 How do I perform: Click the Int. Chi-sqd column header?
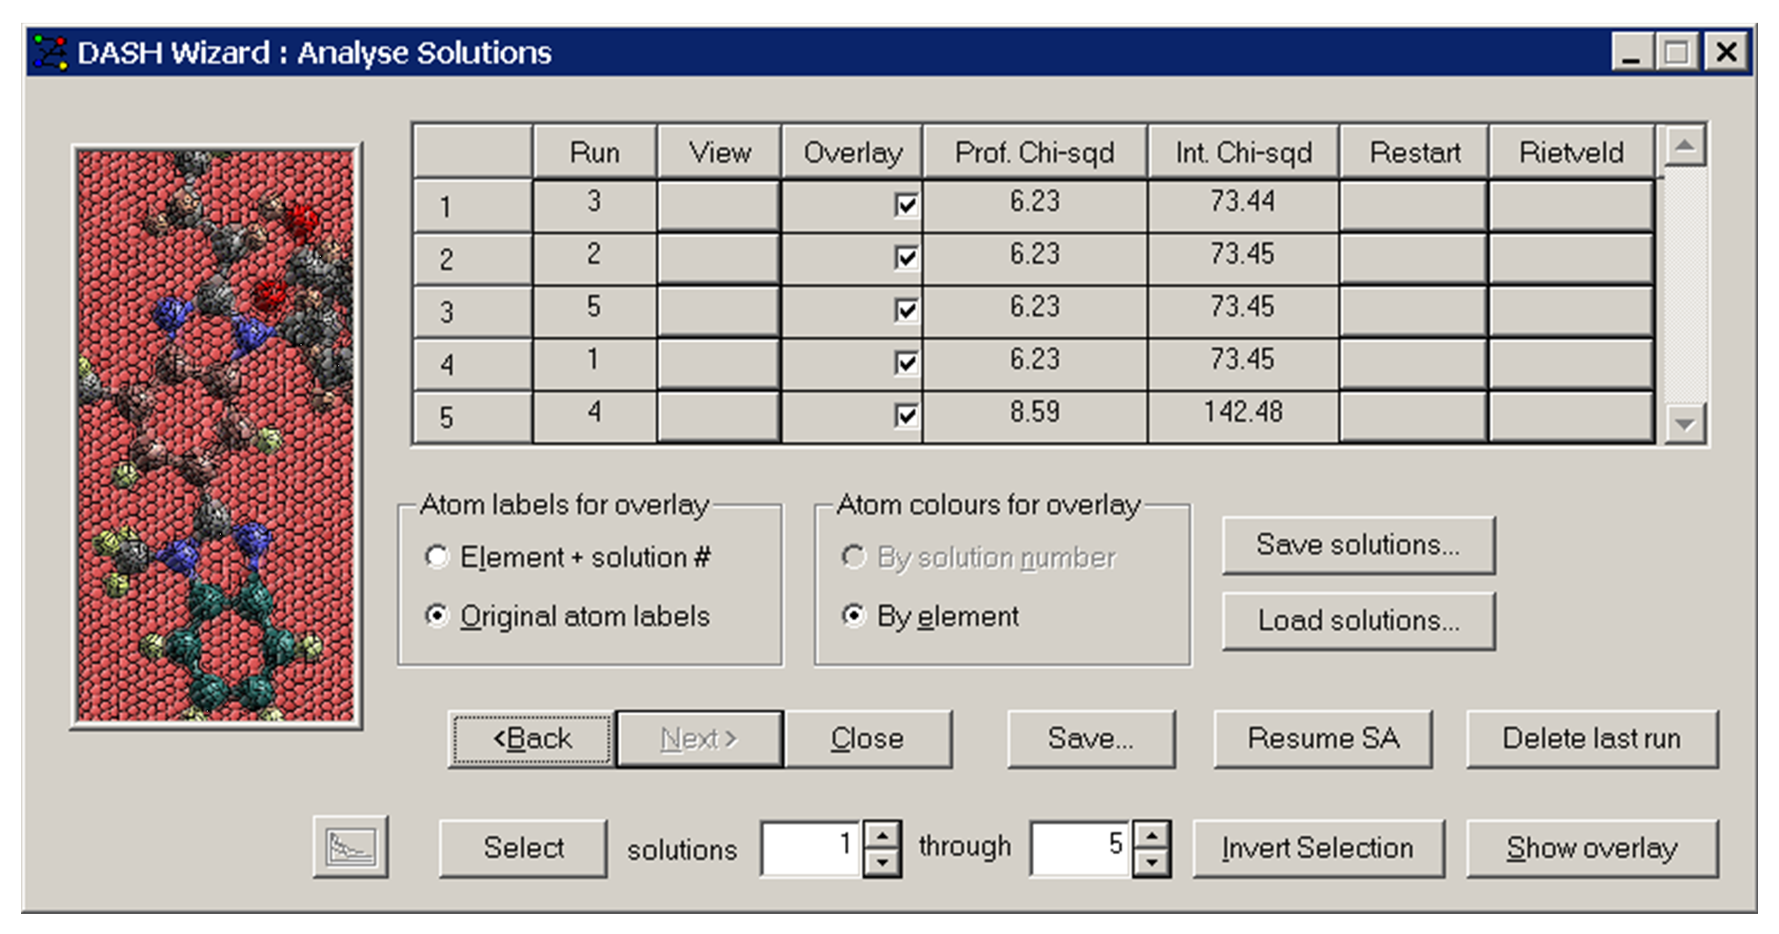tap(1244, 152)
